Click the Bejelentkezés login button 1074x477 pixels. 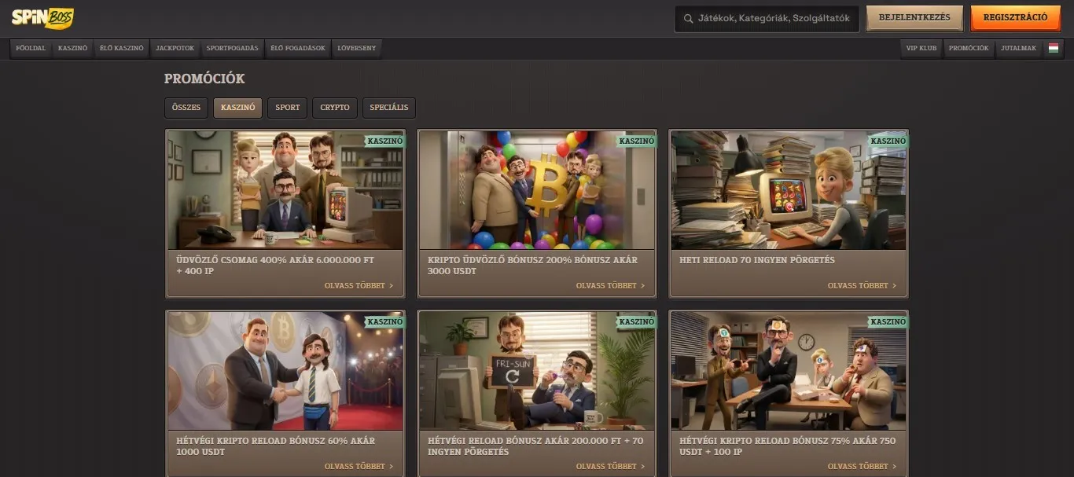point(914,17)
